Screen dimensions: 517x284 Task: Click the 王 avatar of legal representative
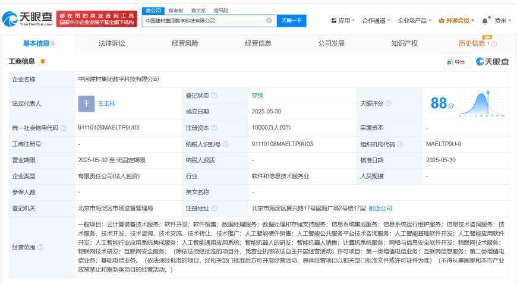(x=86, y=103)
